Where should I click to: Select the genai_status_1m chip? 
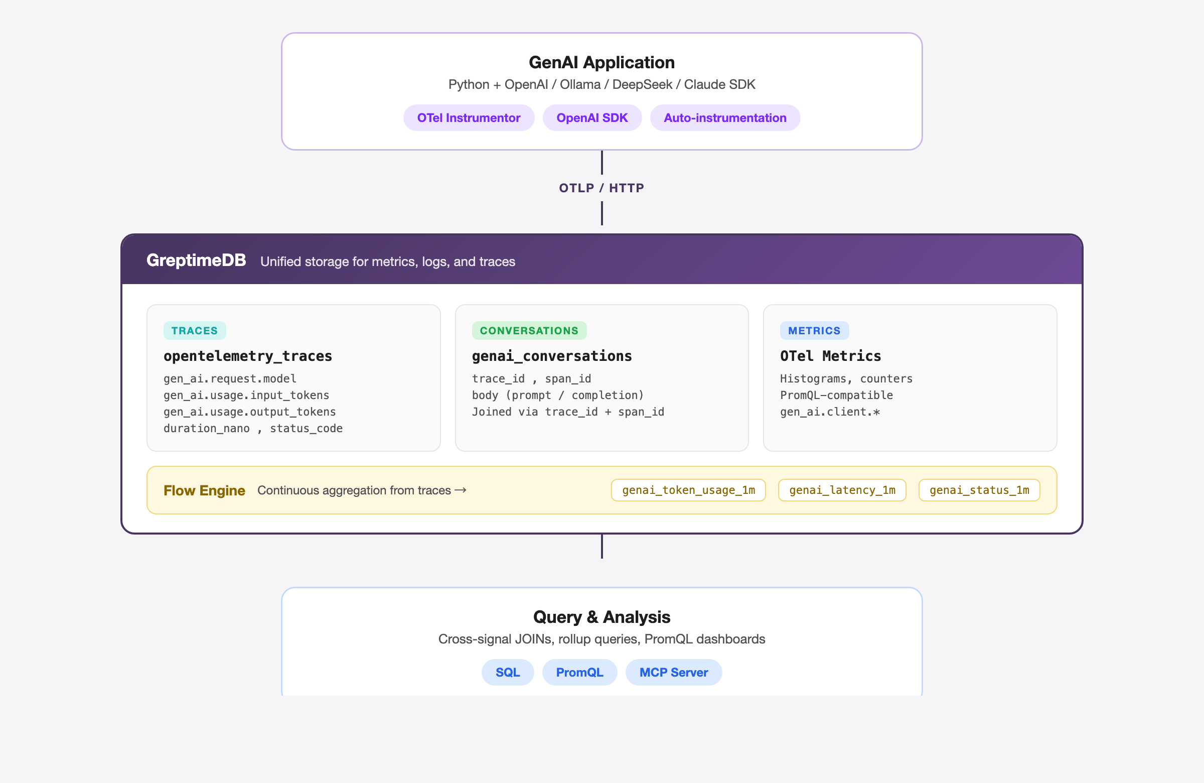[979, 490]
